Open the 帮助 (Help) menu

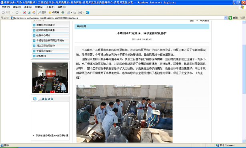[61, 7]
